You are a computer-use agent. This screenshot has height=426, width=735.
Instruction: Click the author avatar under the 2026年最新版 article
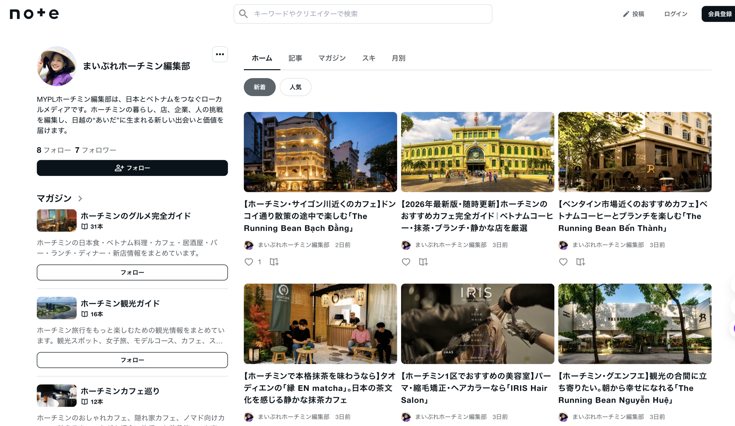[x=406, y=245]
